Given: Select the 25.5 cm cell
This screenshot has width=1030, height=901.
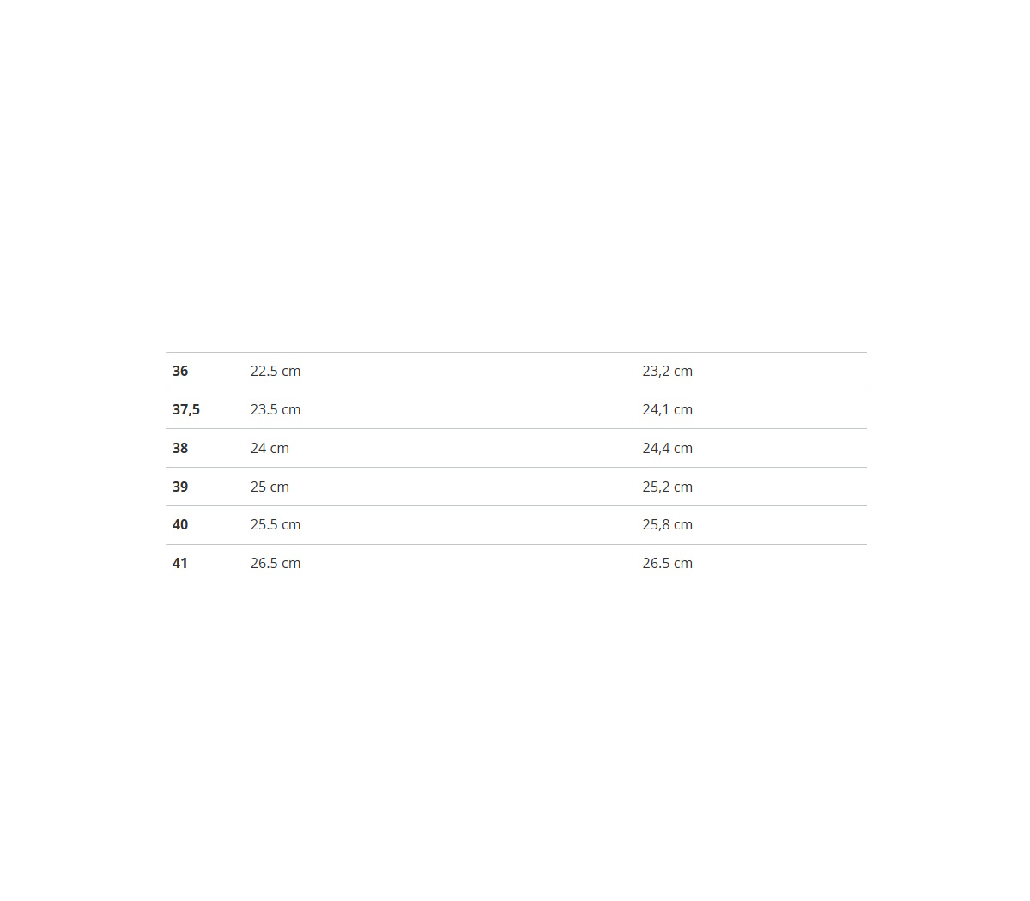Looking at the screenshot, I should 276,525.
